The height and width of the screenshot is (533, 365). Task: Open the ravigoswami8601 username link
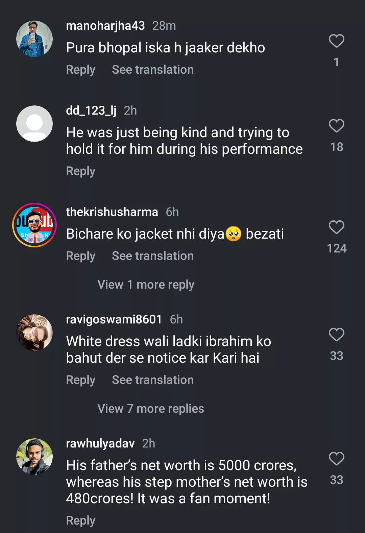point(114,319)
